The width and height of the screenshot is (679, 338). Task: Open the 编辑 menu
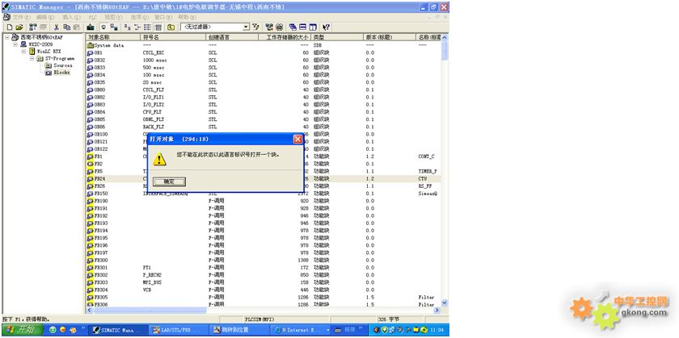point(45,17)
